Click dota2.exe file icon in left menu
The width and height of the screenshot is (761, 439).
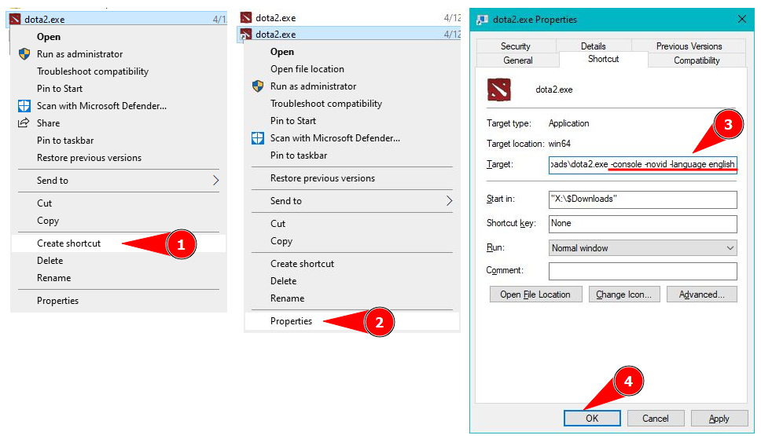click(15, 20)
